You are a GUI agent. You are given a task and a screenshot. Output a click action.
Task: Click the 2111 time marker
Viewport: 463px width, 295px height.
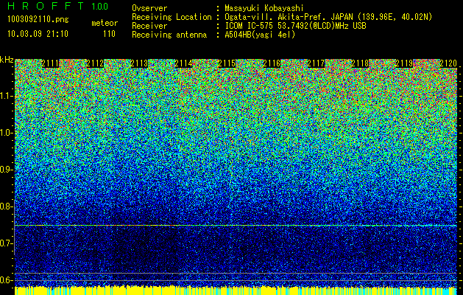pos(50,63)
